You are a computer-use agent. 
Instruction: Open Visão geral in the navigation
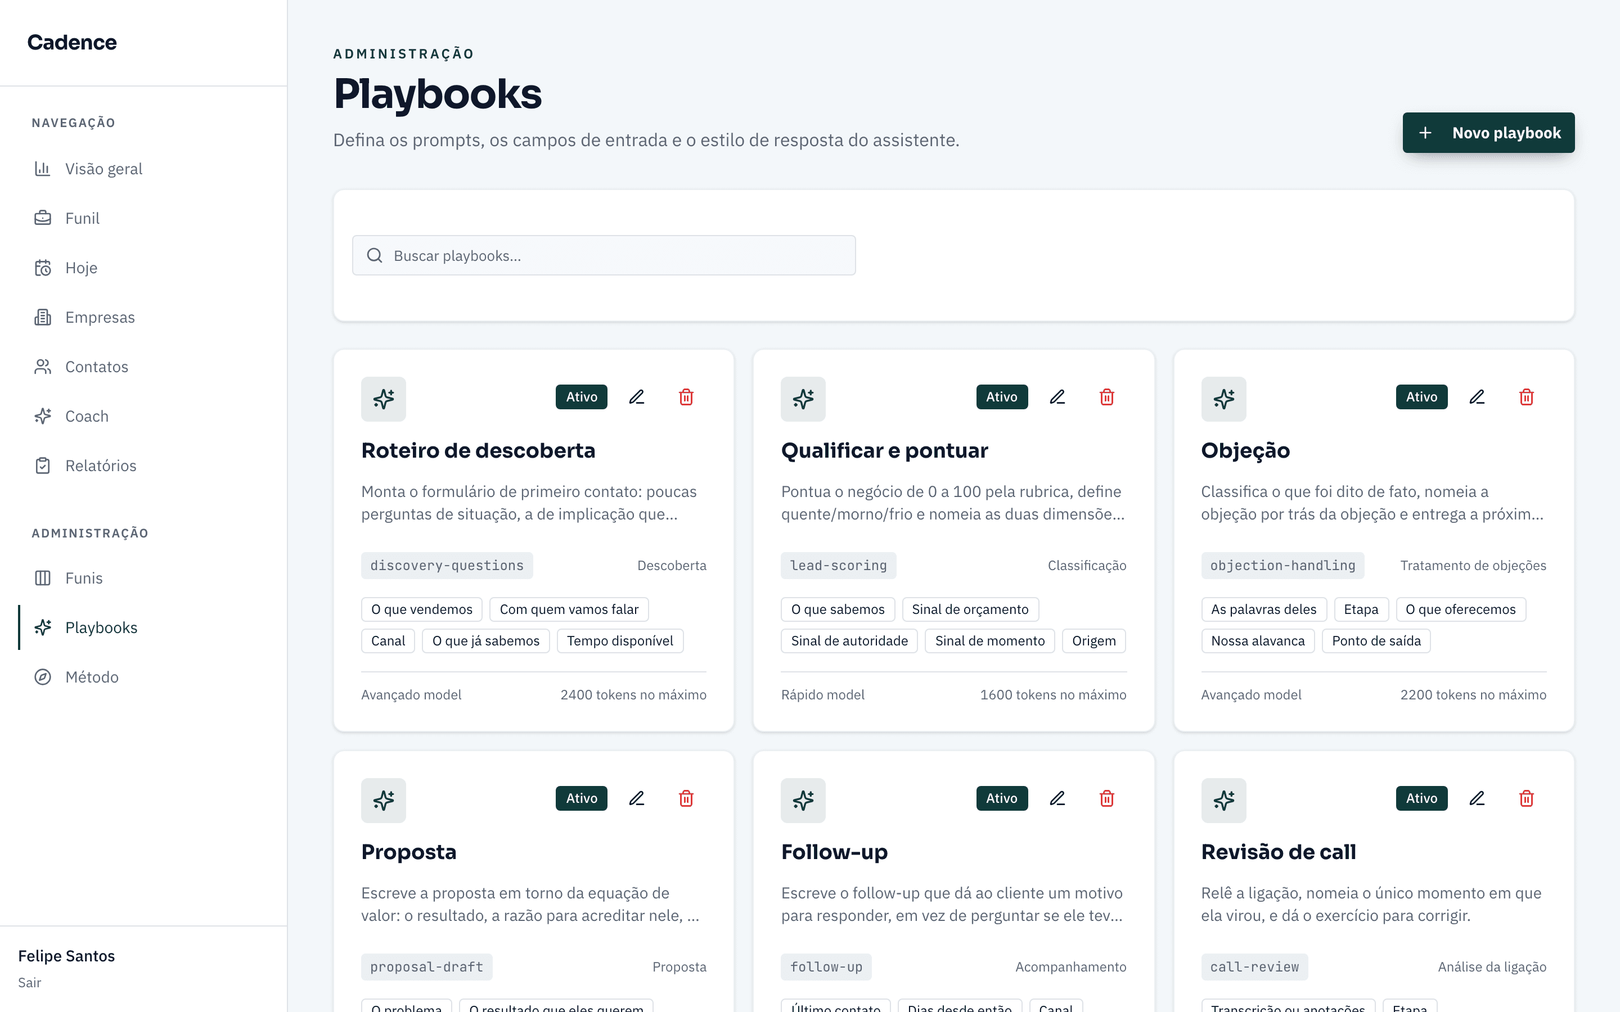144,169
